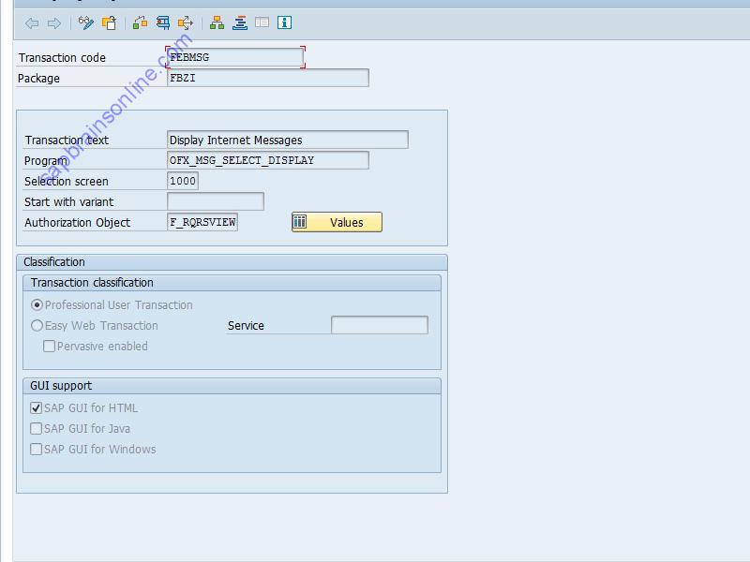This screenshot has height=562, width=750.
Task: Click Authorization Object field F_RQRSVIEW
Action: point(202,222)
